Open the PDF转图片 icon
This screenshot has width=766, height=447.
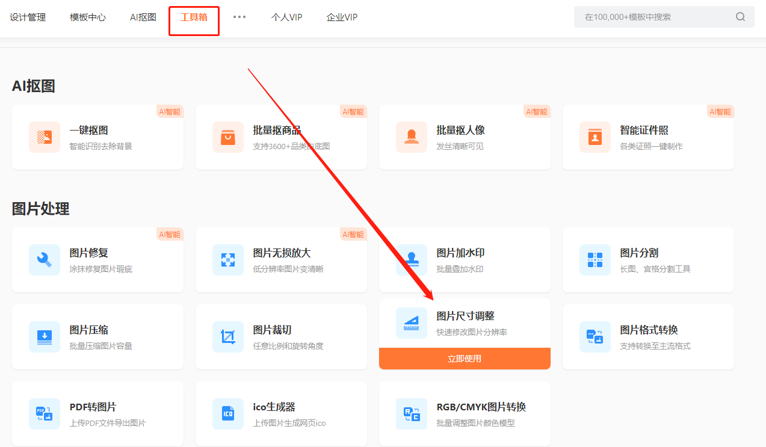point(45,414)
